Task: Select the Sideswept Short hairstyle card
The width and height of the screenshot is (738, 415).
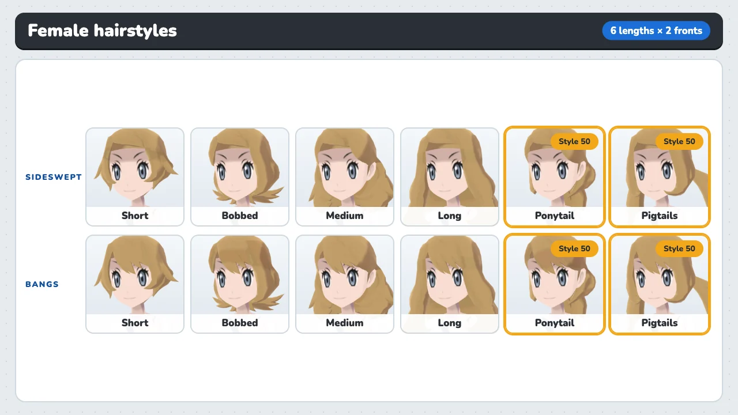Action: 135,177
